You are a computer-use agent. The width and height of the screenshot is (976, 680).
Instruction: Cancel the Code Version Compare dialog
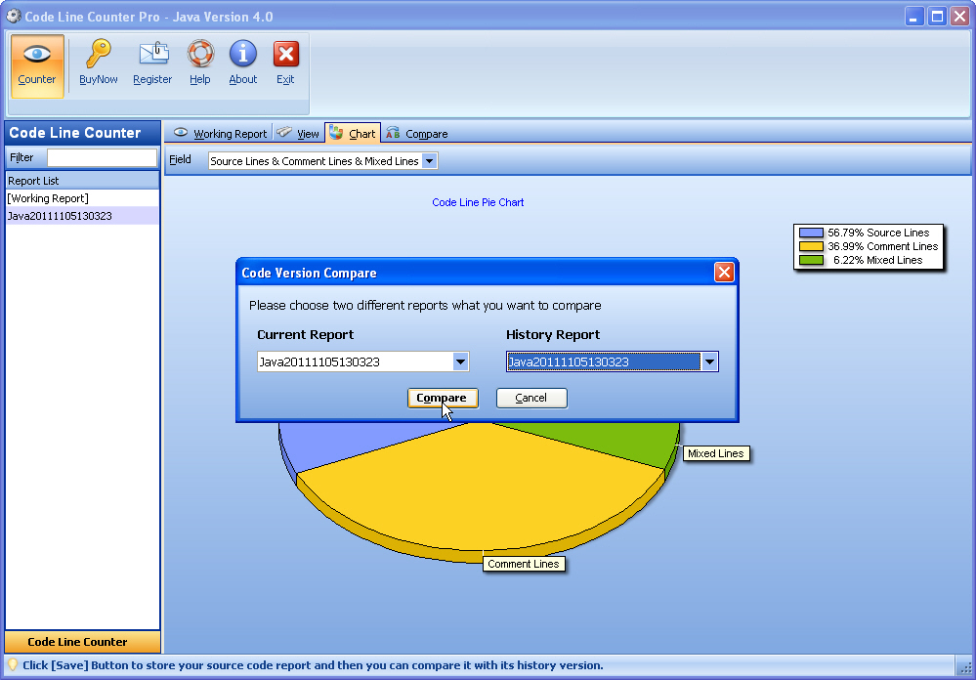pos(531,398)
